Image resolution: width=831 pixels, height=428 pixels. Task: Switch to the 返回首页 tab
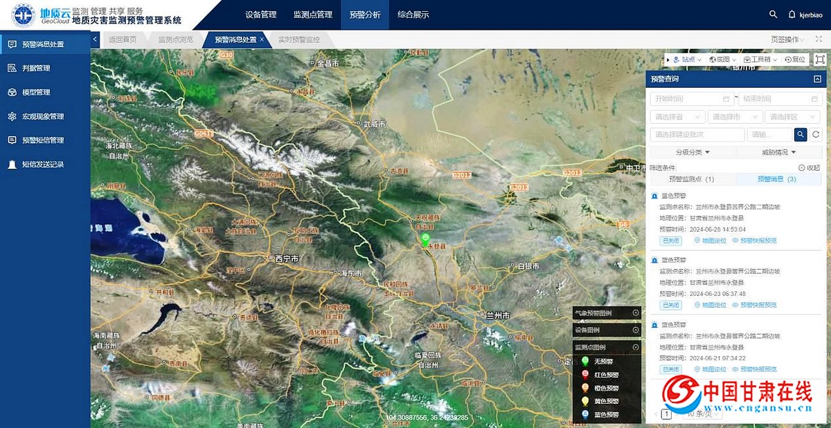123,39
